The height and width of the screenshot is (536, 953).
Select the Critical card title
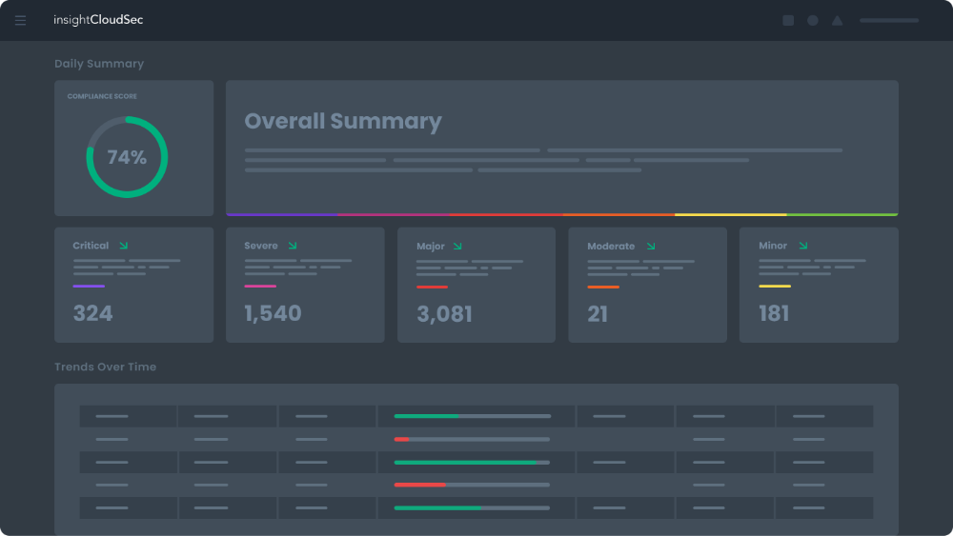click(x=91, y=246)
